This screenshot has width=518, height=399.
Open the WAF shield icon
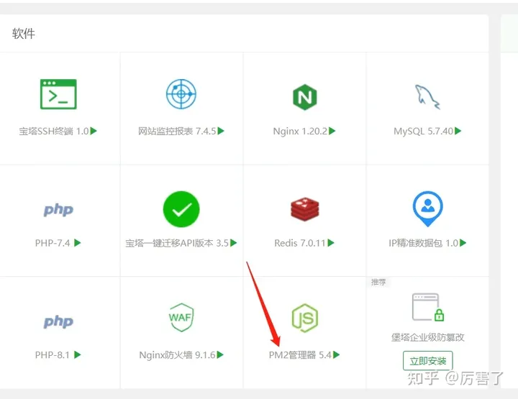(x=181, y=317)
